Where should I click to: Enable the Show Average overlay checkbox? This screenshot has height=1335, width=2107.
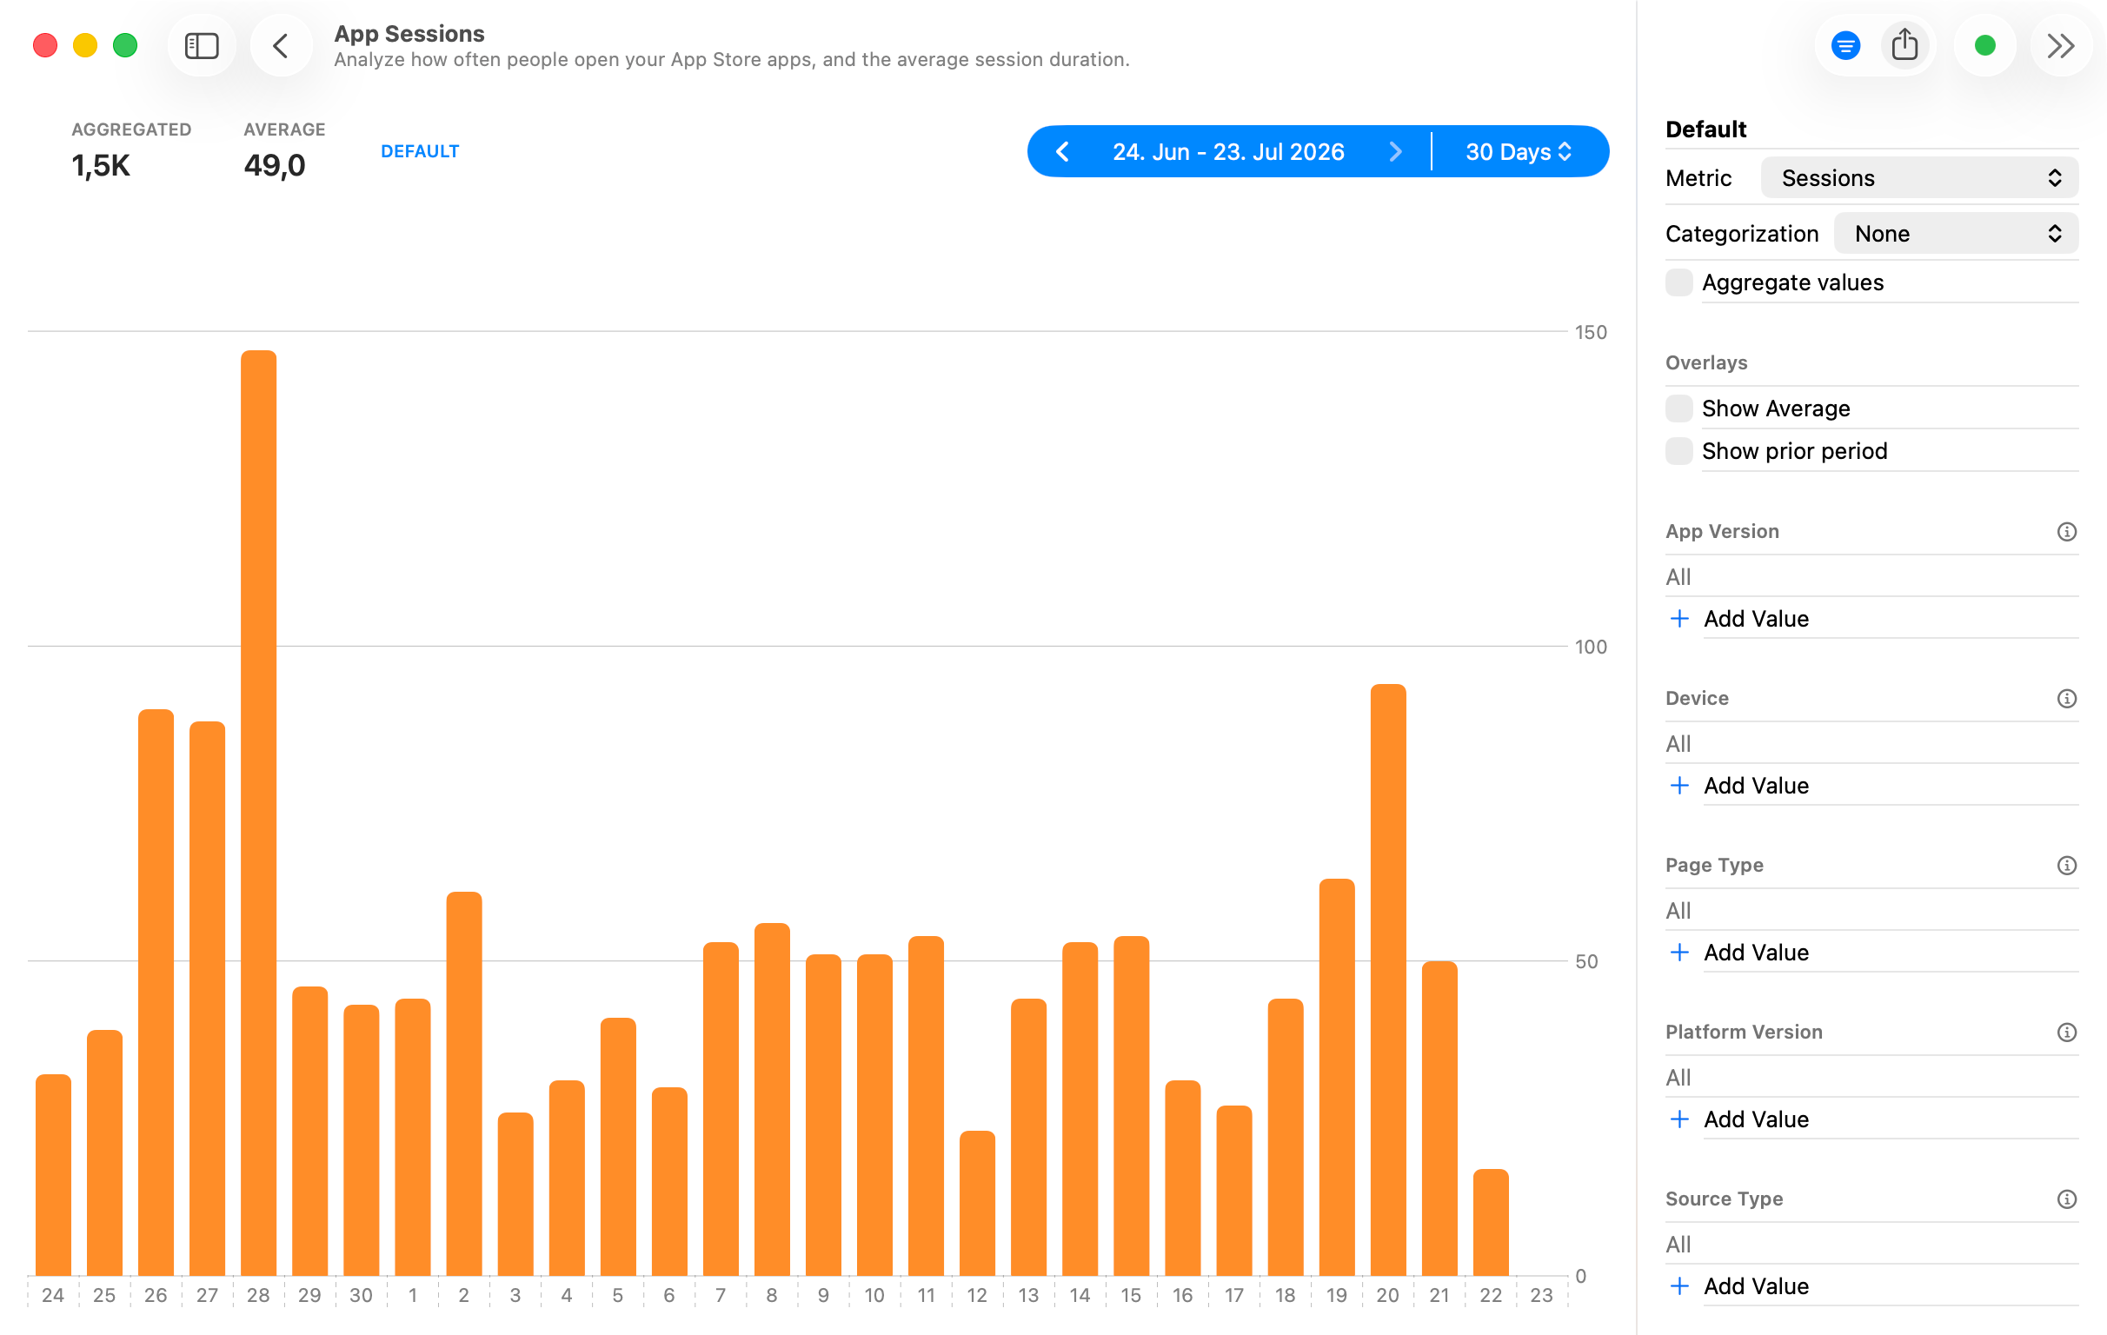(x=1678, y=408)
